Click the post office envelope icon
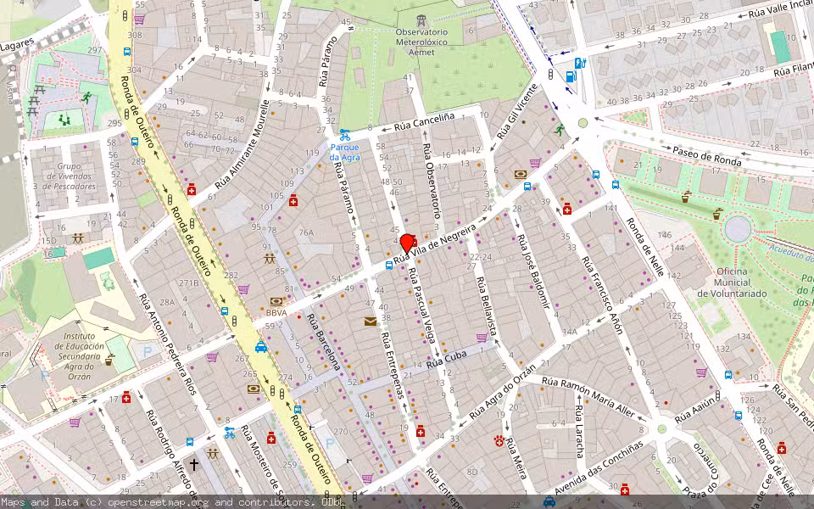Screen dimensions: 814x509 pos(371,322)
